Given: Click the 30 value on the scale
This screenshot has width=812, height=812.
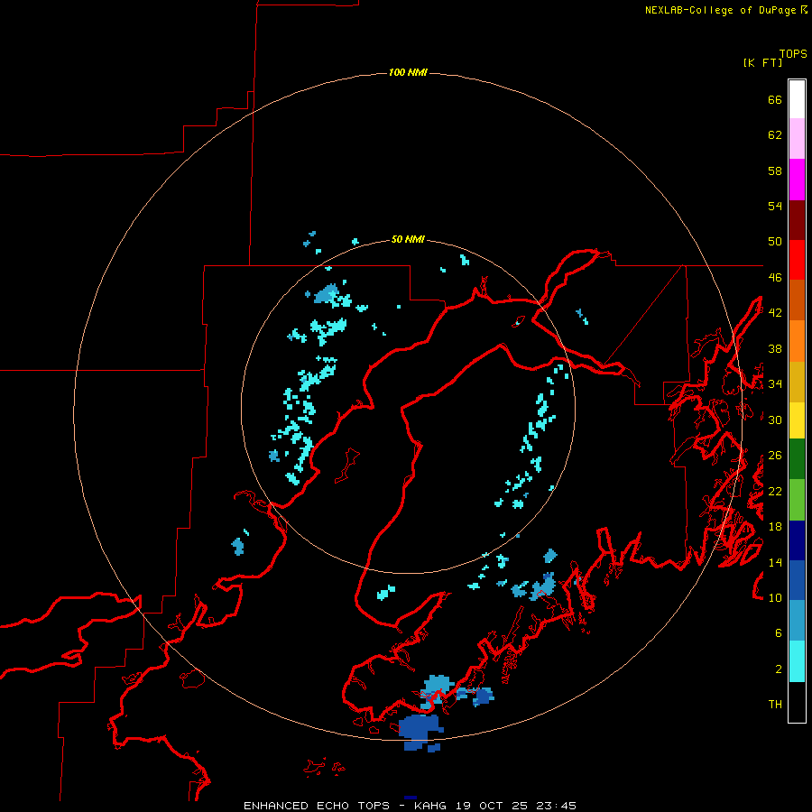Looking at the screenshot, I should [x=775, y=420].
